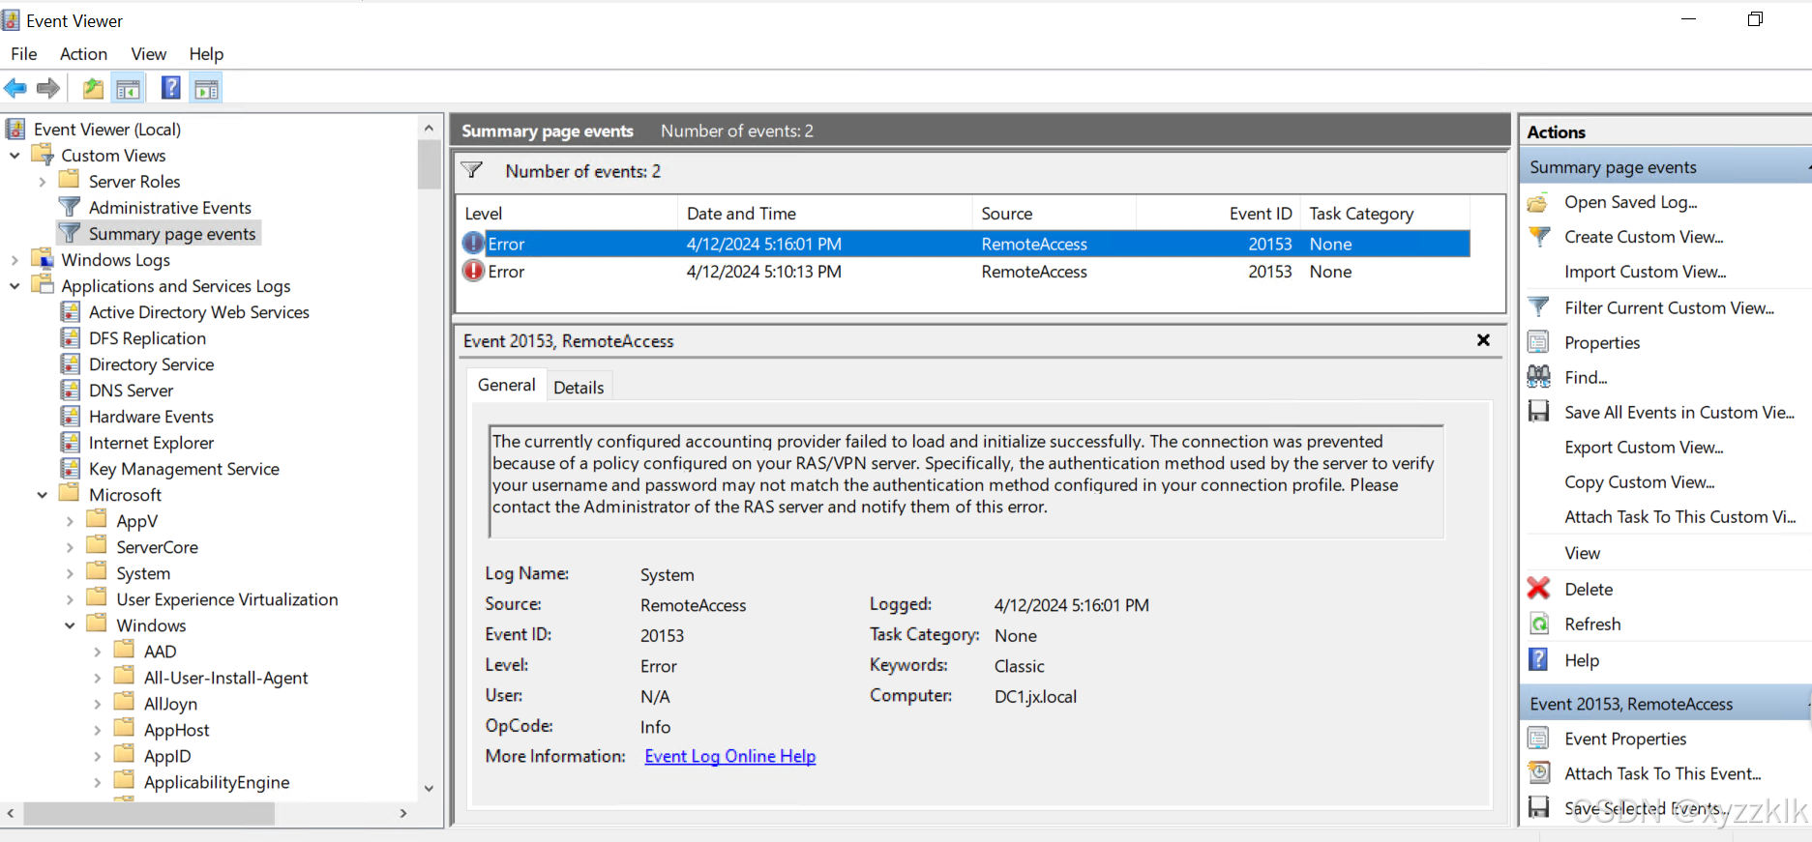
Task: Select Summary page events custom view
Action: tap(172, 233)
